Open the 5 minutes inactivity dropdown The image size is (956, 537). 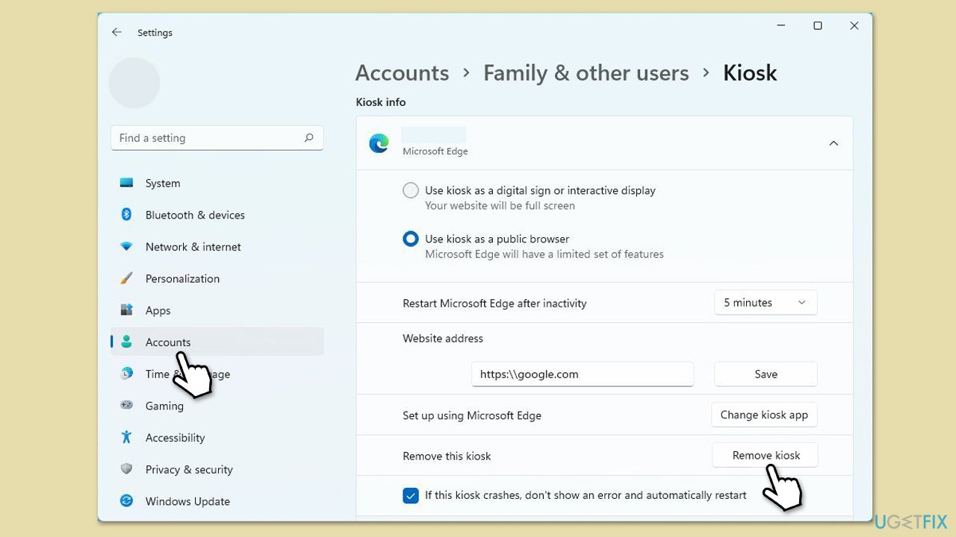[x=765, y=303]
